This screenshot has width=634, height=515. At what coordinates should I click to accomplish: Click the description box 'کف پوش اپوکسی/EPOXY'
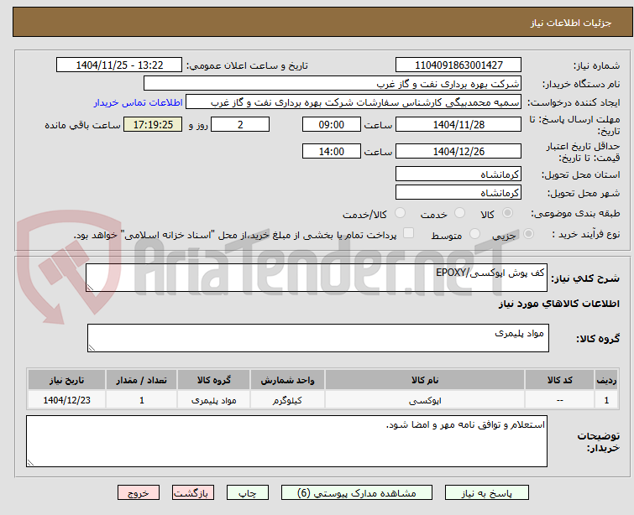(317, 278)
